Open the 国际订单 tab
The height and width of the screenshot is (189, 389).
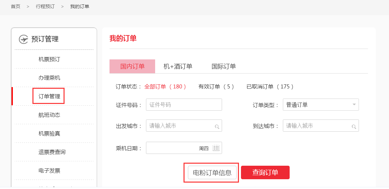[223, 66]
